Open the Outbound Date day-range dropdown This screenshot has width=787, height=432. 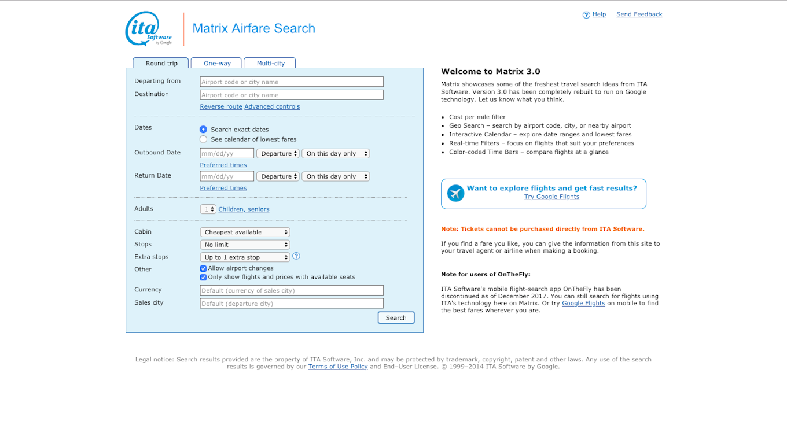pyautogui.click(x=336, y=153)
